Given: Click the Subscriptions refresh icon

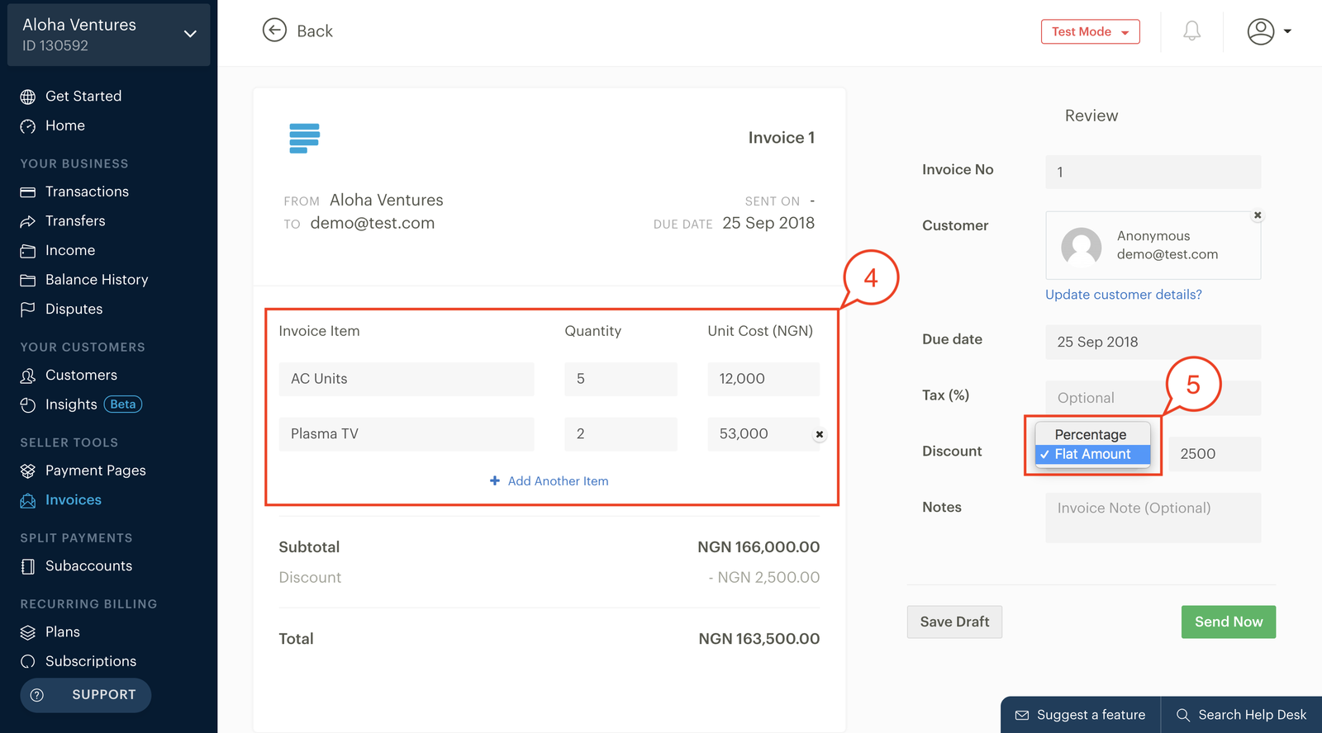Looking at the screenshot, I should click(28, 662).
